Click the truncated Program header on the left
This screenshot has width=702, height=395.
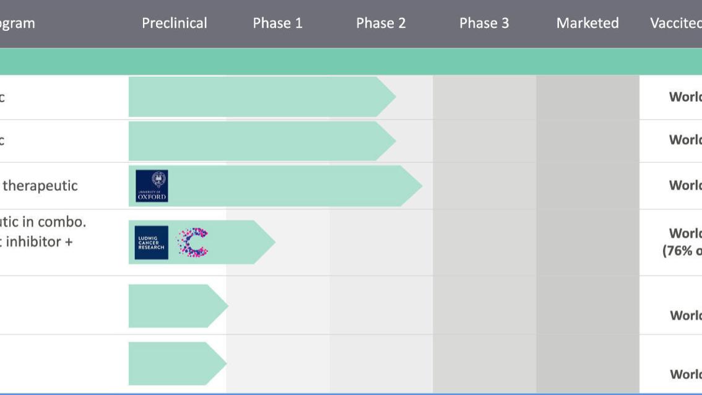[x=17, y=24]
